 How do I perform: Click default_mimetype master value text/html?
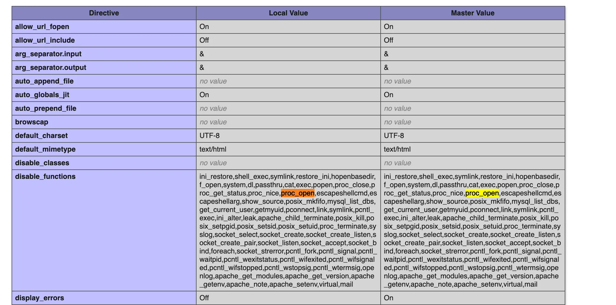[397, 149]
